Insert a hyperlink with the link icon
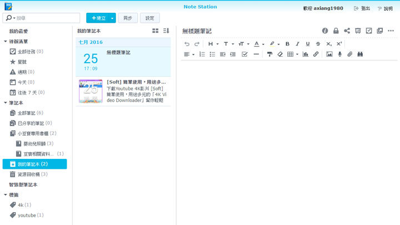The width and height of the screenshot is (400, 225). coord(316,54)
